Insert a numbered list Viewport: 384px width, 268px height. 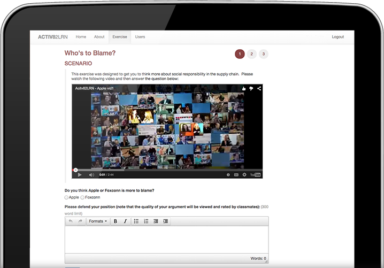(x=146, y=221)
